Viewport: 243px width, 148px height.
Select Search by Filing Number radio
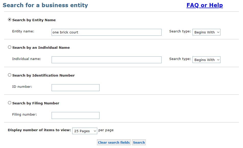click(10, 103)
